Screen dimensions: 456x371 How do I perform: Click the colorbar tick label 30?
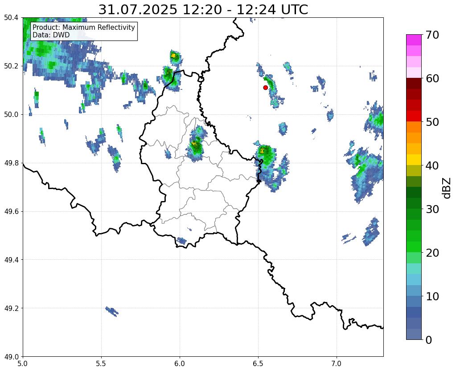[x=432, y=209]
